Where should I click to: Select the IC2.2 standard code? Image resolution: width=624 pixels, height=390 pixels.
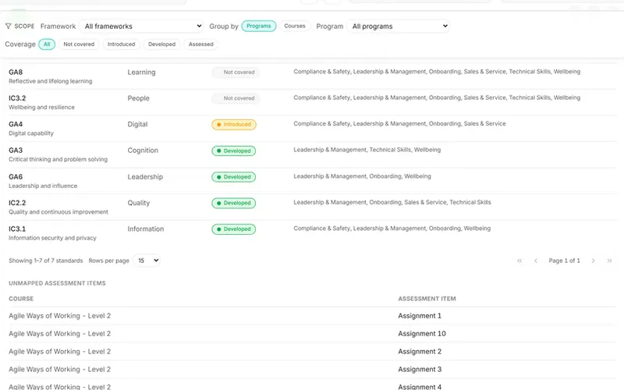click(17, 203)
